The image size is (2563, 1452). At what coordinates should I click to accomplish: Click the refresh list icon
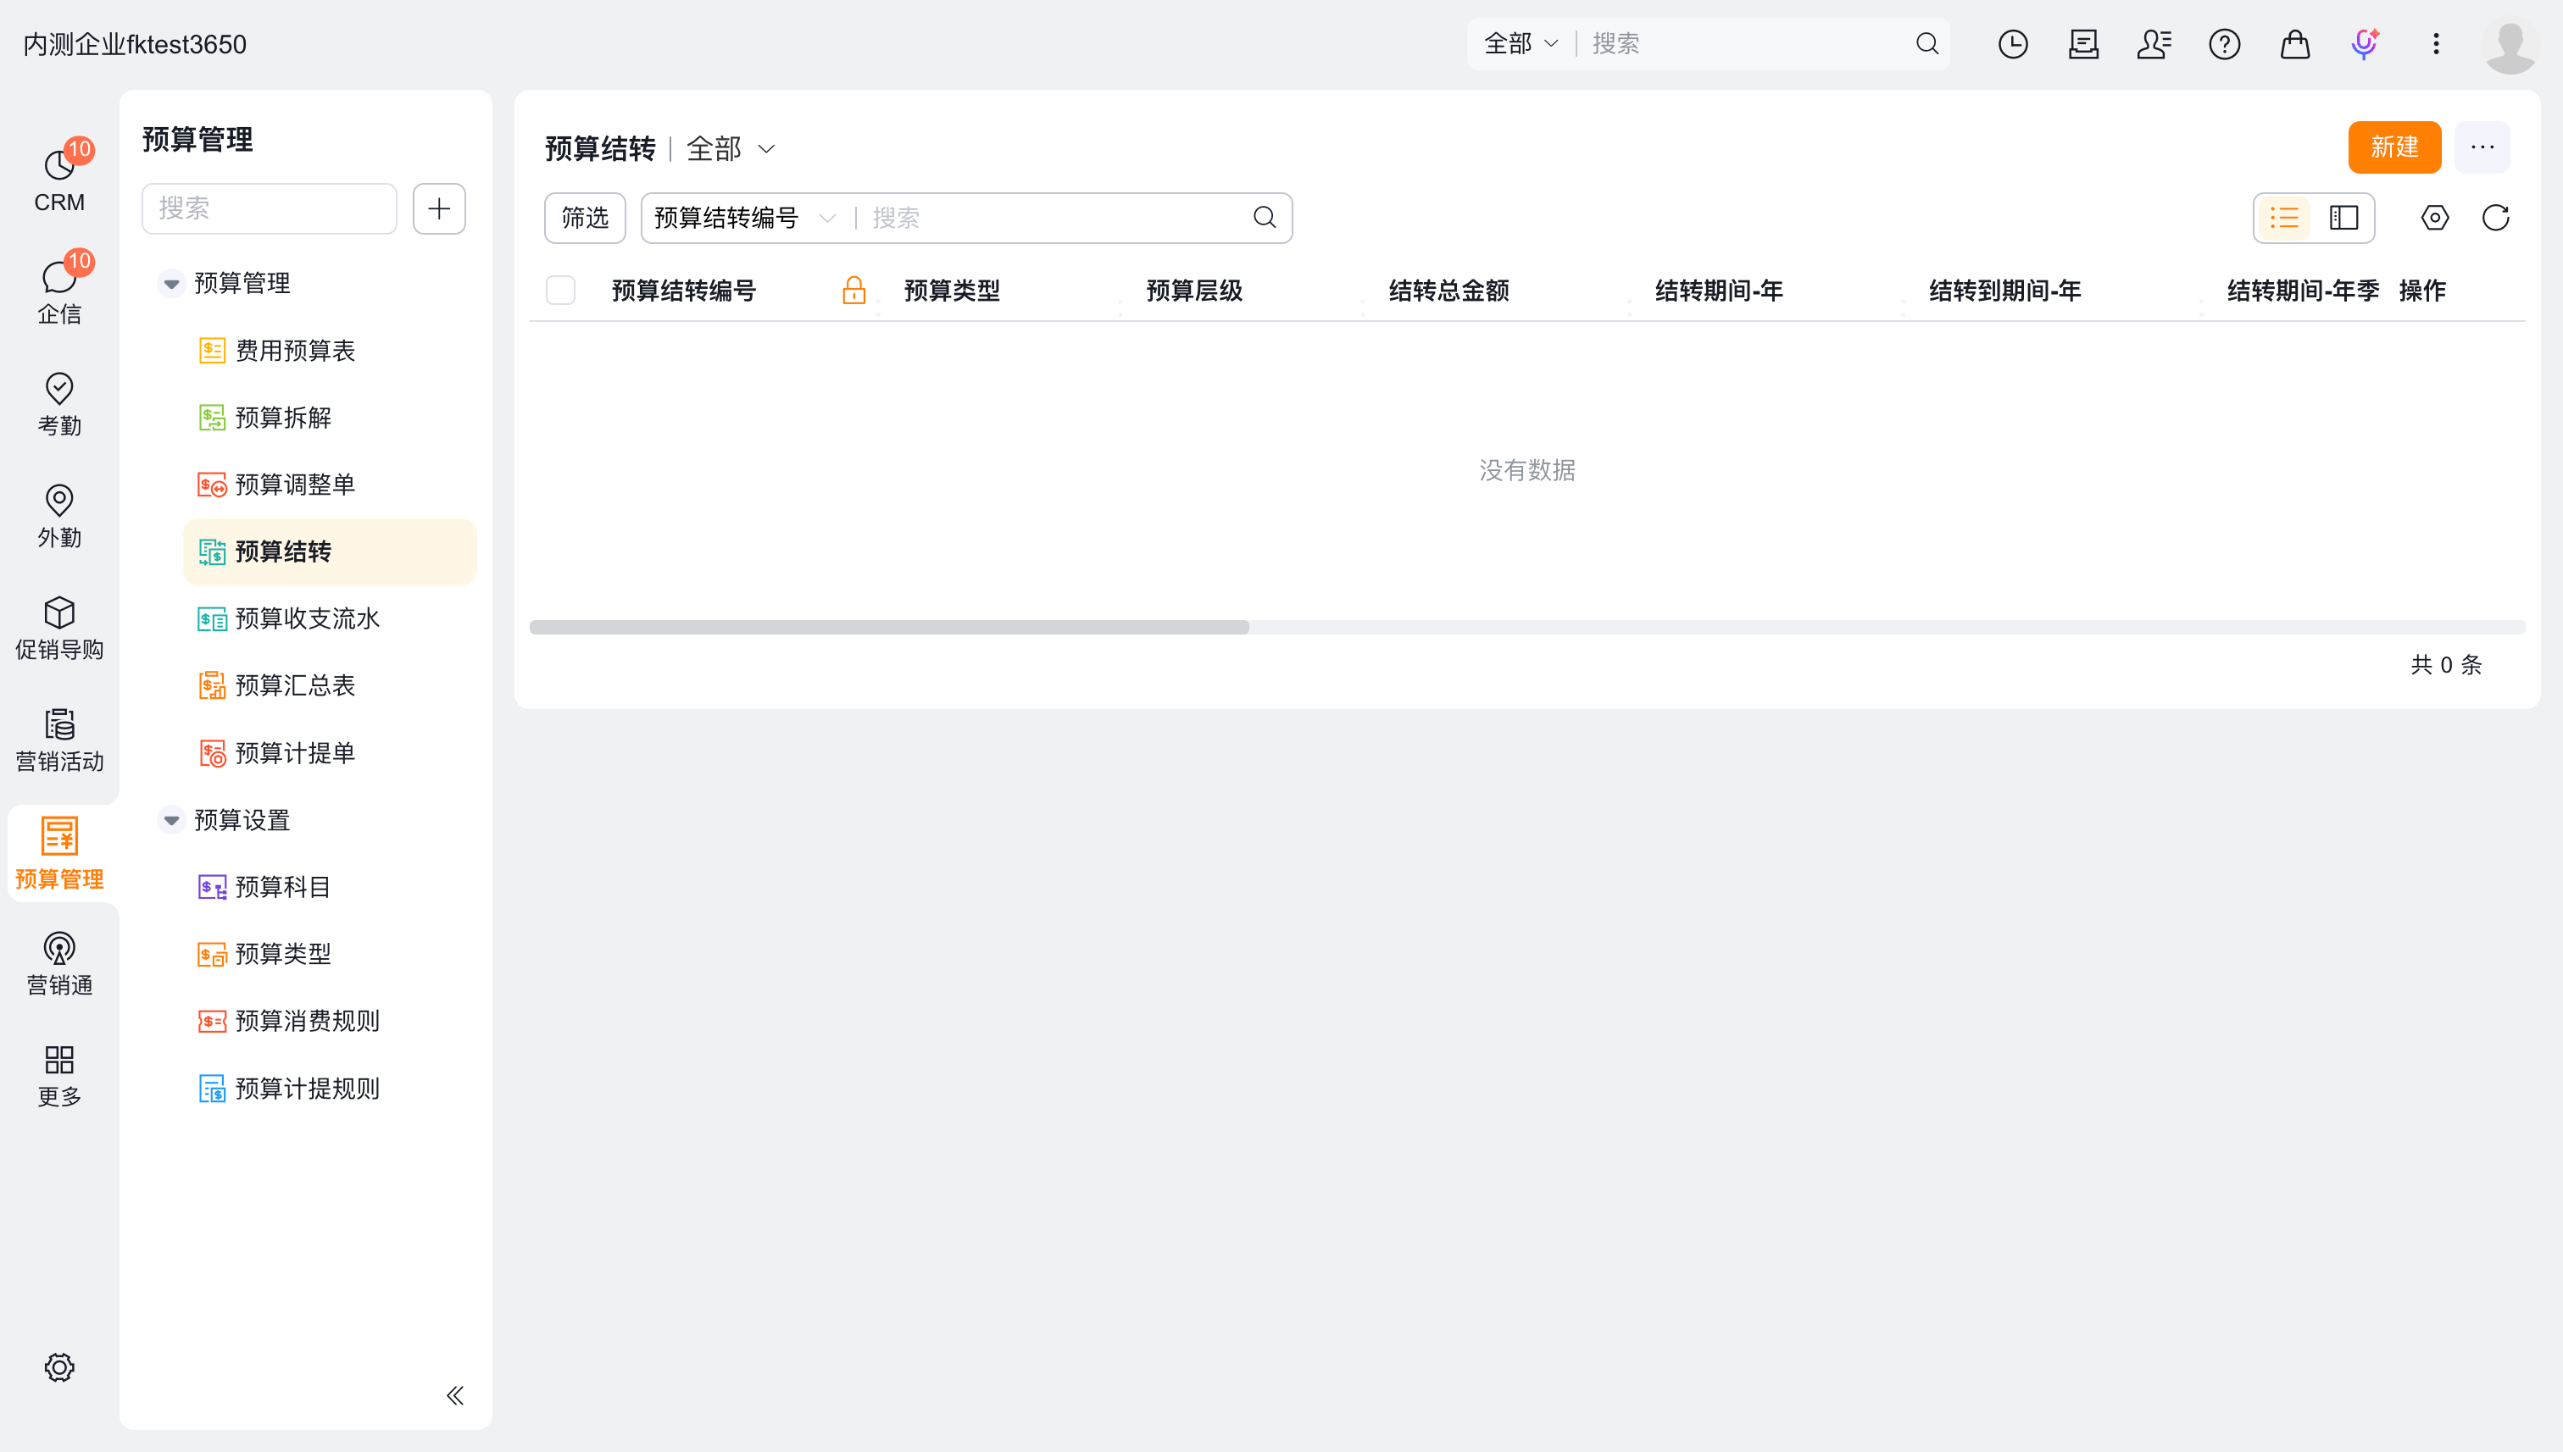[2495, 218]
